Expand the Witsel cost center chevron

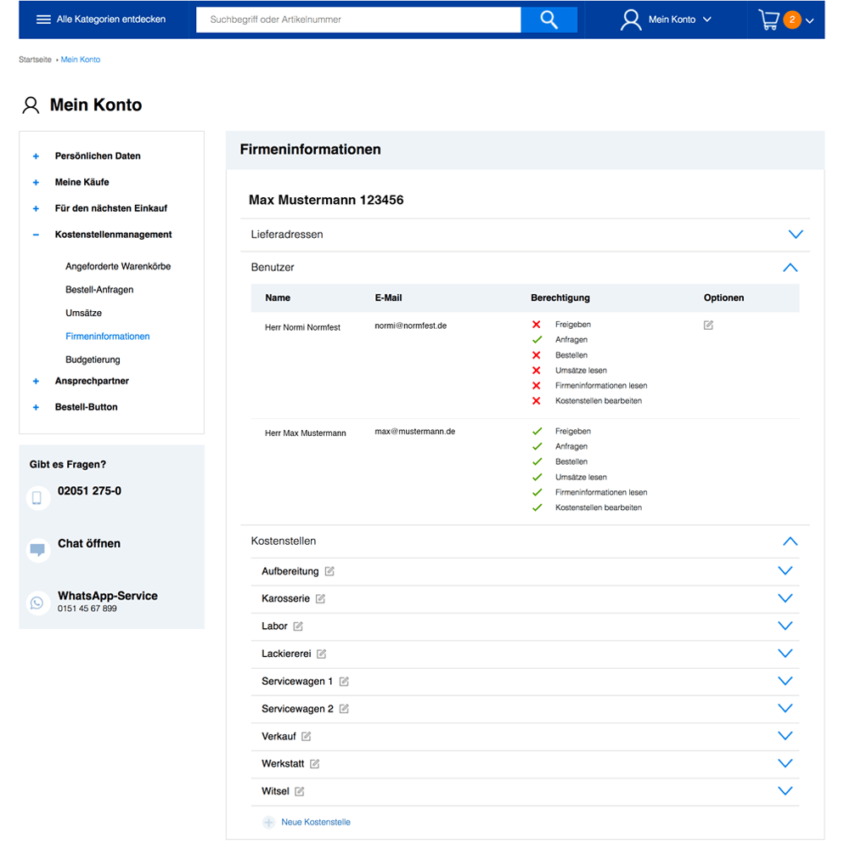[x=785, y=791]
